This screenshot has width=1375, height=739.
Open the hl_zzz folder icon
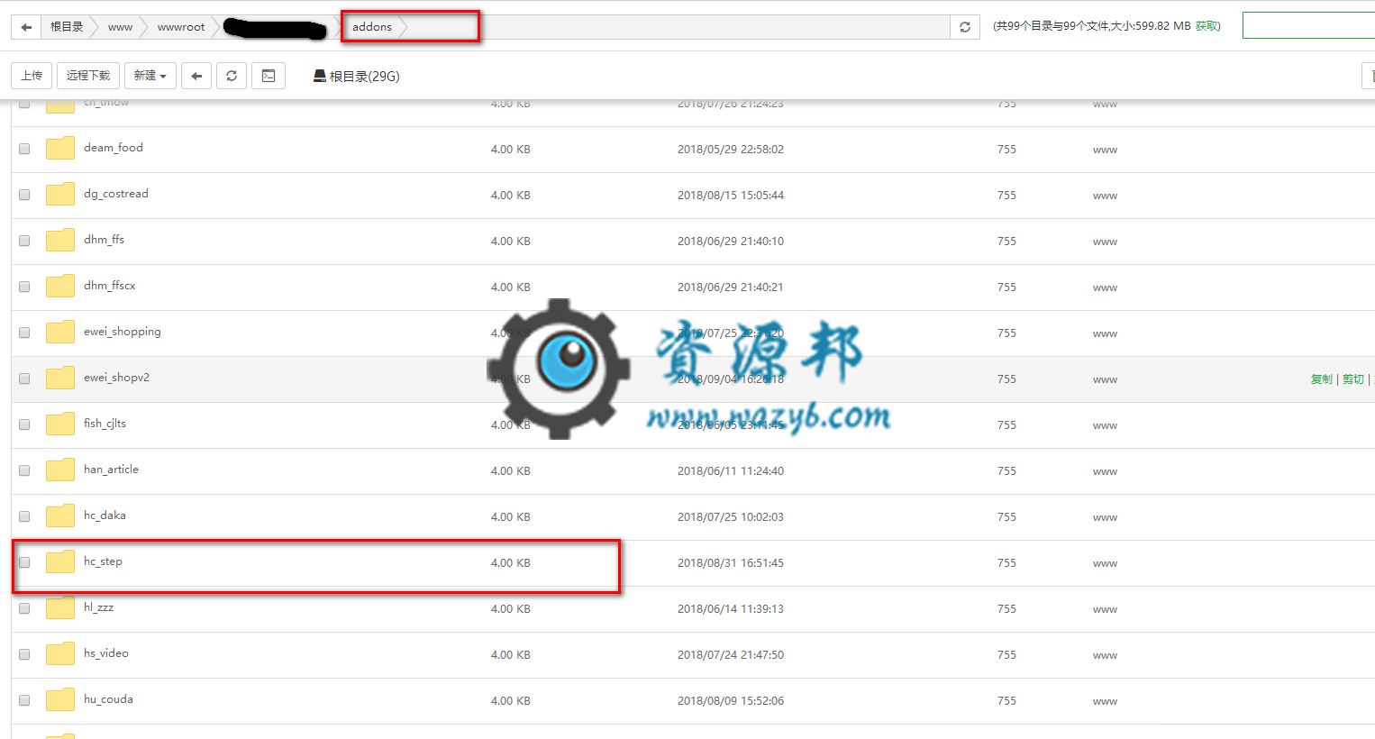(60, 607)
